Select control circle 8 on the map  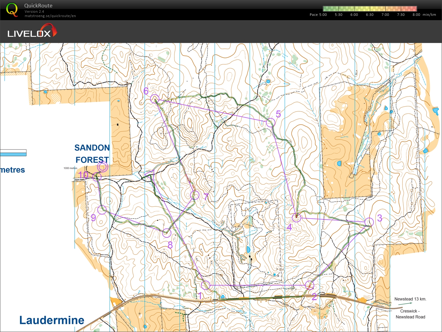pos(167,232)
